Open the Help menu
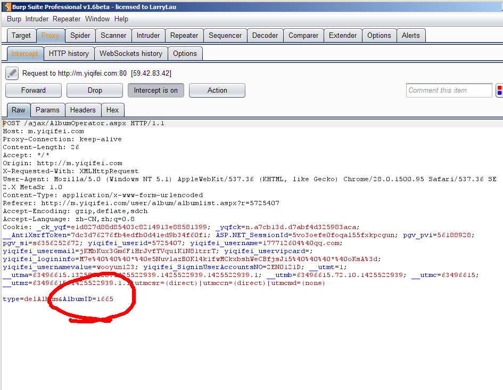503x390 pixels. click(x=121, y=19)
